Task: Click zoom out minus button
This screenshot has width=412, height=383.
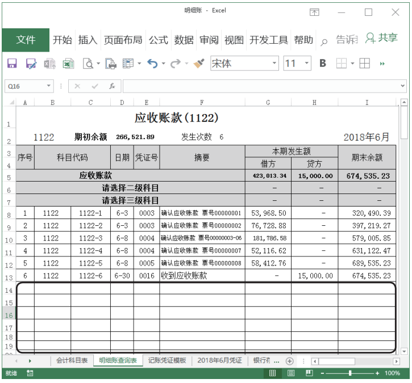Action: [x=322, y=373]
